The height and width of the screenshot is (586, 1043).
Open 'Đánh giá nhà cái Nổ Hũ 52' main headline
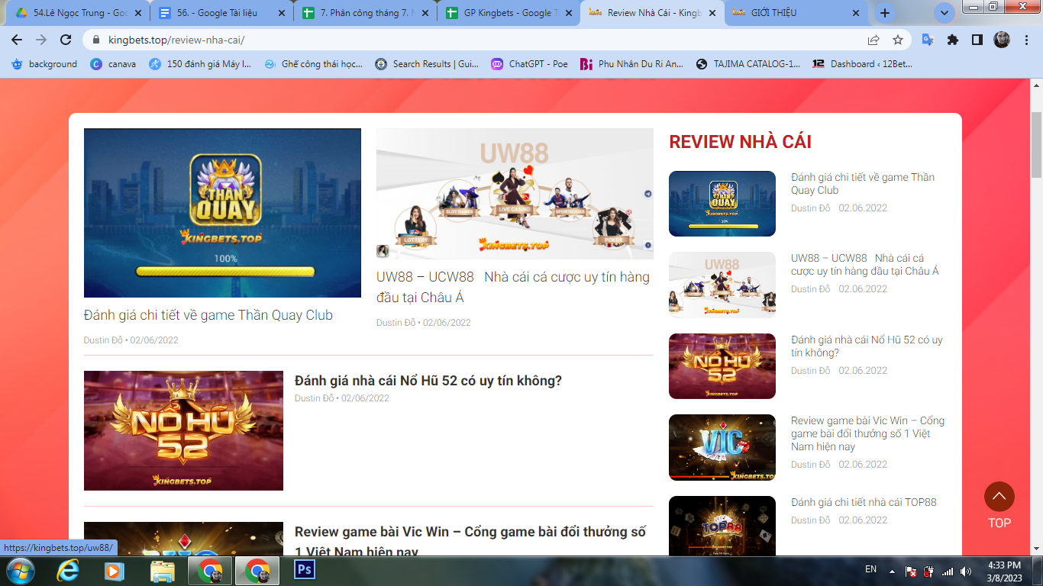coord(428,381)
